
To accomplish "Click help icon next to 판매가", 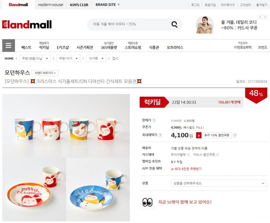I will click(154, 120).
